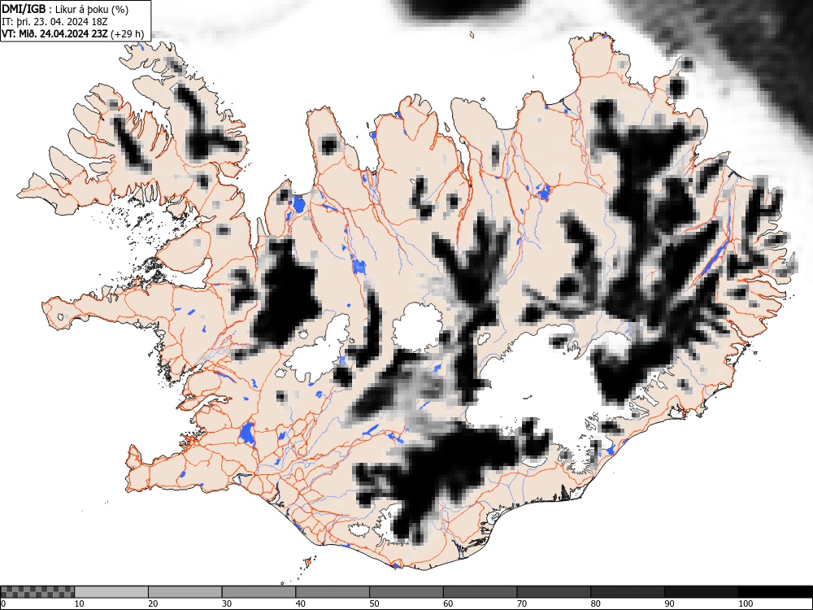Click the legend label '40'

tap(300, 603)
